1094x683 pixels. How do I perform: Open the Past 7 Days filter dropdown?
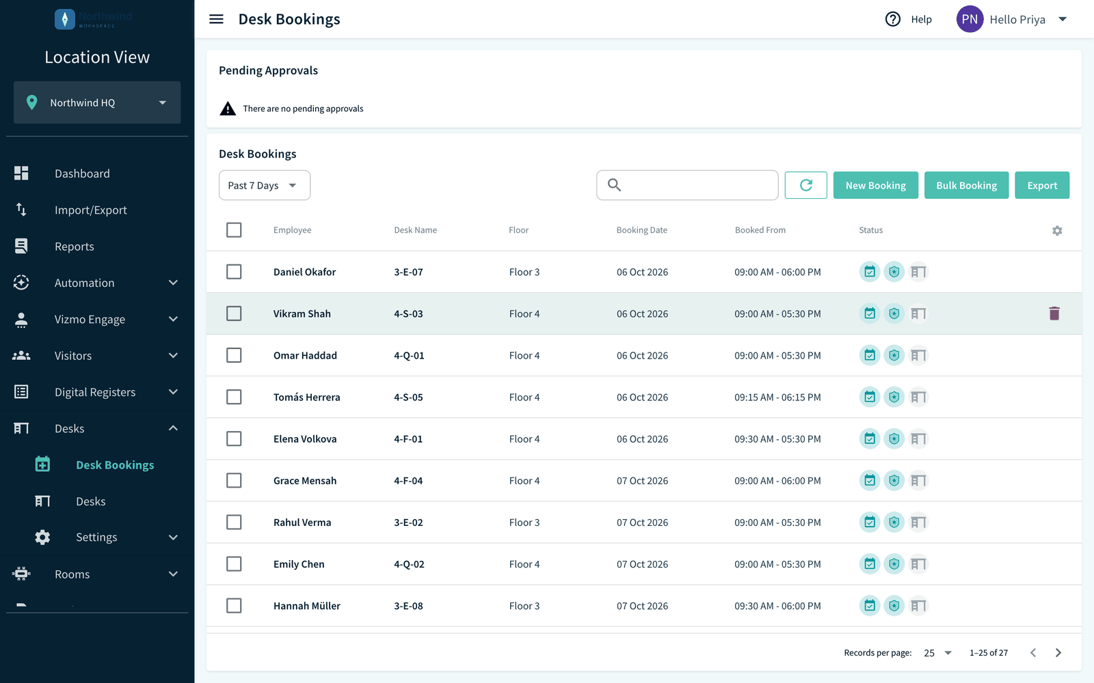tap(265, 185)
